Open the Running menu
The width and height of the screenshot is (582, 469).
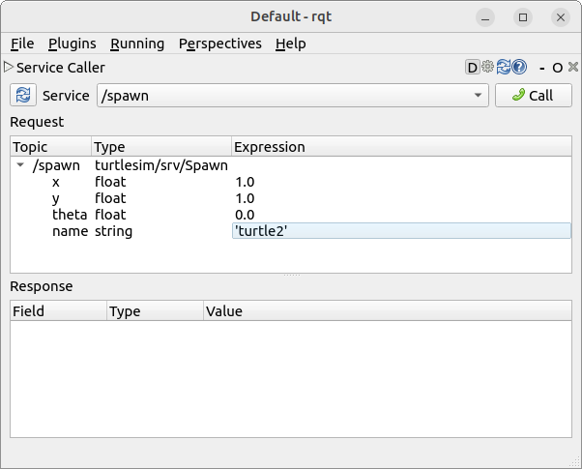137,44
